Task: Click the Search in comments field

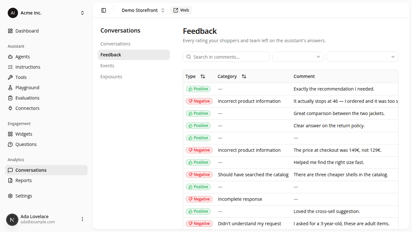Action: pos(226,57)
